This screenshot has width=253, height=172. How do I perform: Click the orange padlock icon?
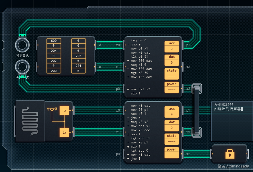coord(230,154)
